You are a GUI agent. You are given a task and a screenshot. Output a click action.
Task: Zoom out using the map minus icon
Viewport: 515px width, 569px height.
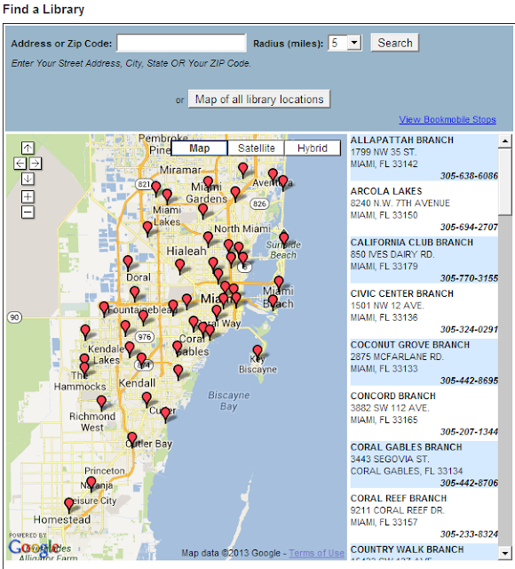pos(28,212)
